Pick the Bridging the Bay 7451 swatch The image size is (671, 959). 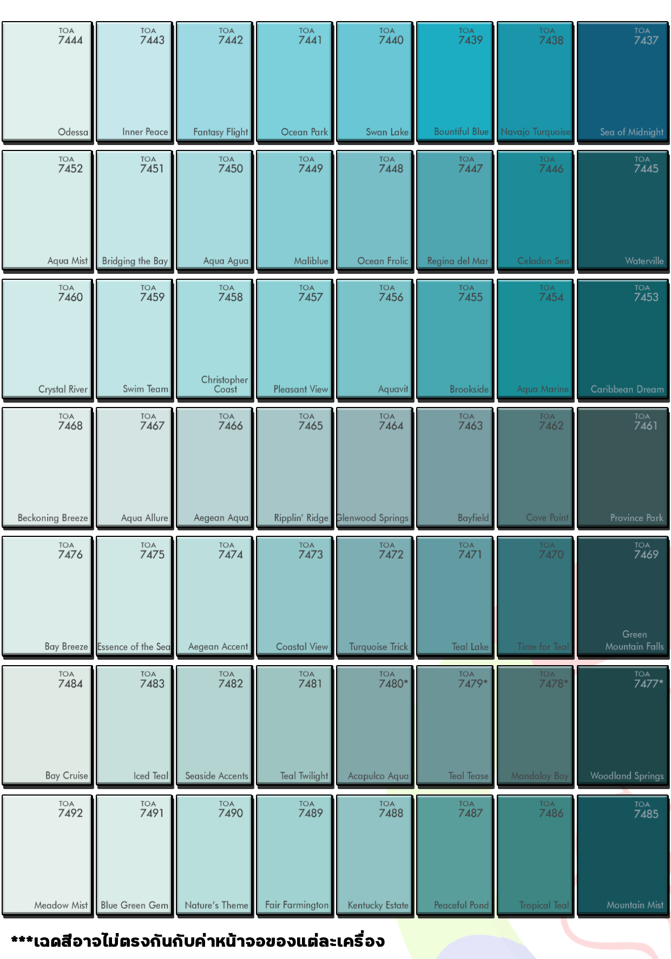click(134, 211)
